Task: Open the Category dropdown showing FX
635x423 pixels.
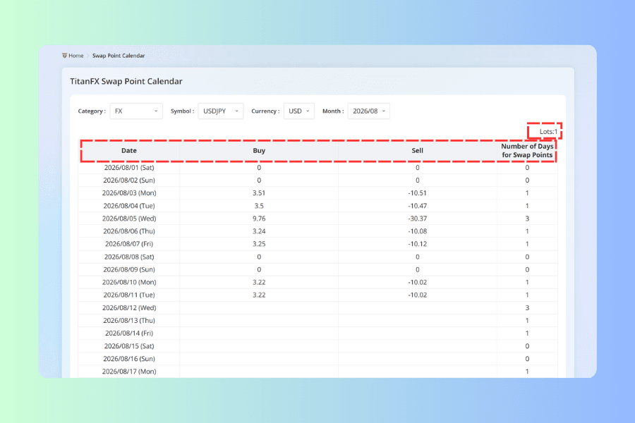Action: (x=136, y=111)
